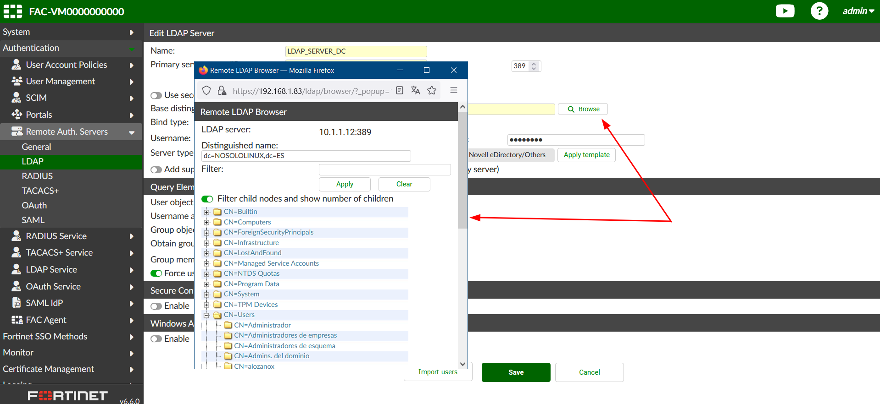
Task: Click the help question mark icon
Action: pyautogui.click(x=819, y=11)
